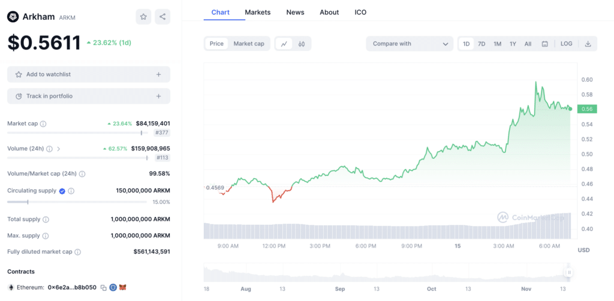Click Volume/Market cap info icon
Screen dimensions: 614x301
pyautogui.click(x=82, y=174)
